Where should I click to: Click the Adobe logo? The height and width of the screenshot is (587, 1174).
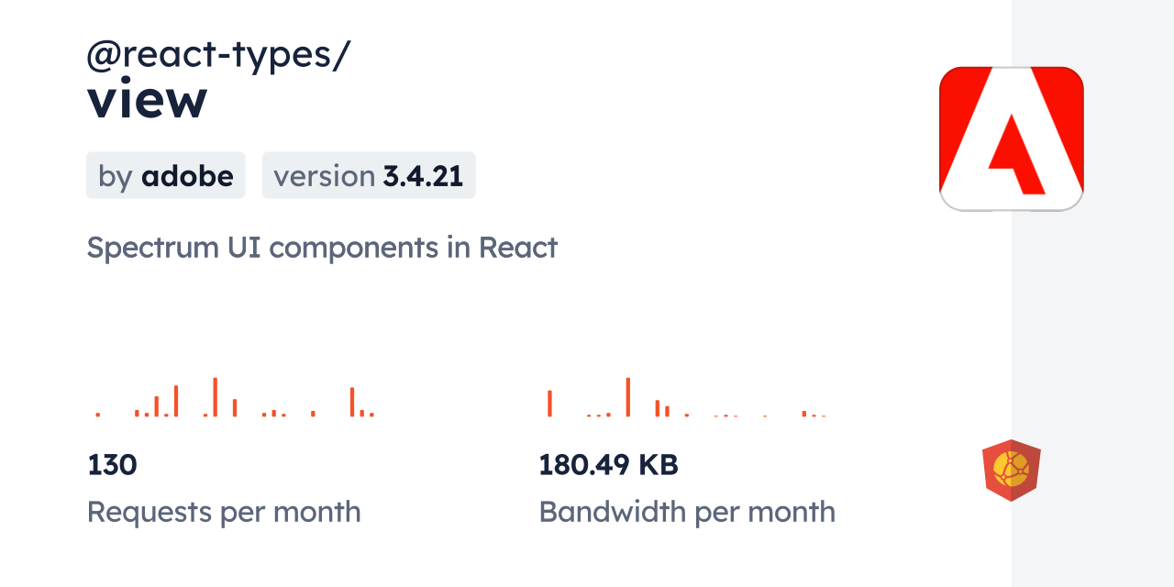point(1012,138)
